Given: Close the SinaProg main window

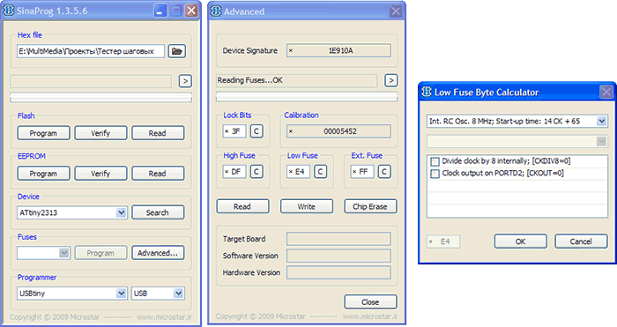Looking at the screenshot, I should pyautogui.click(x=191, y=11).
